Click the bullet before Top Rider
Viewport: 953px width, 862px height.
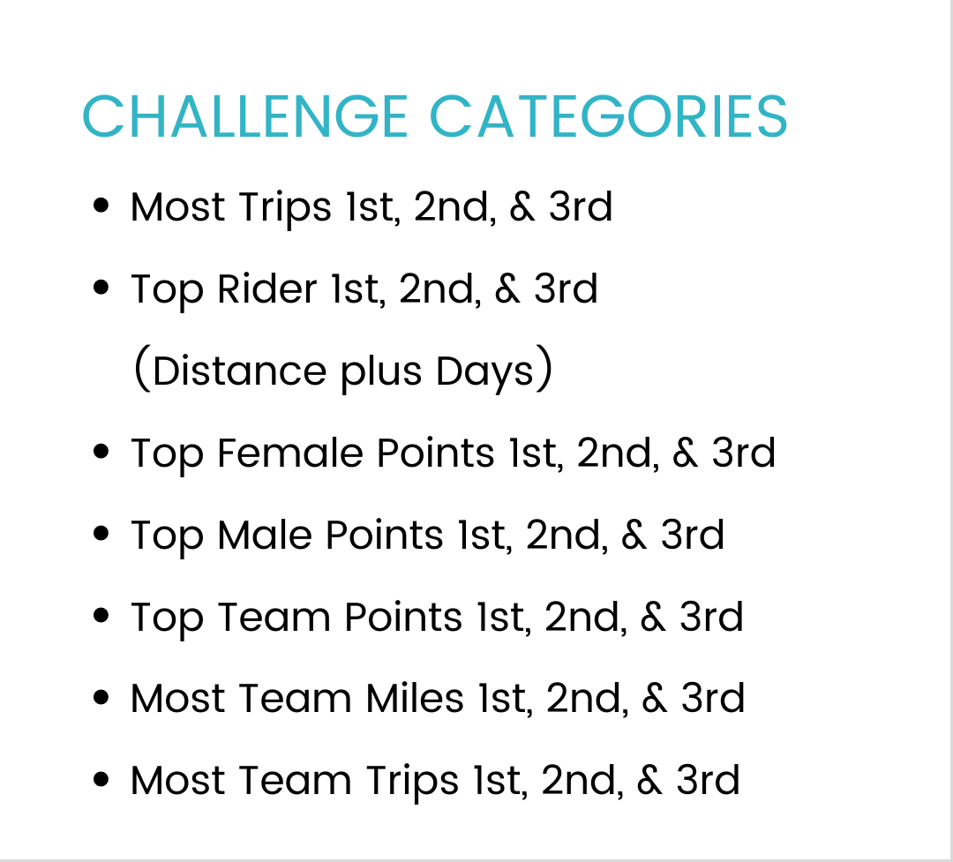(x=101, y=287)
